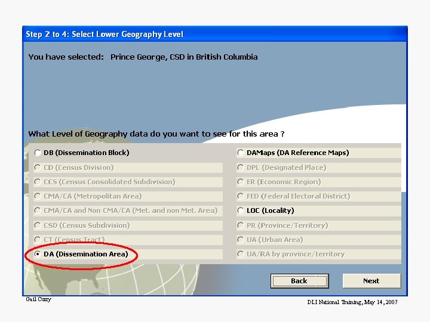This screenshot has height=322, width=430.
Task: Select PR (Province/Territory) radio button
Action: (x=241, y=225)
